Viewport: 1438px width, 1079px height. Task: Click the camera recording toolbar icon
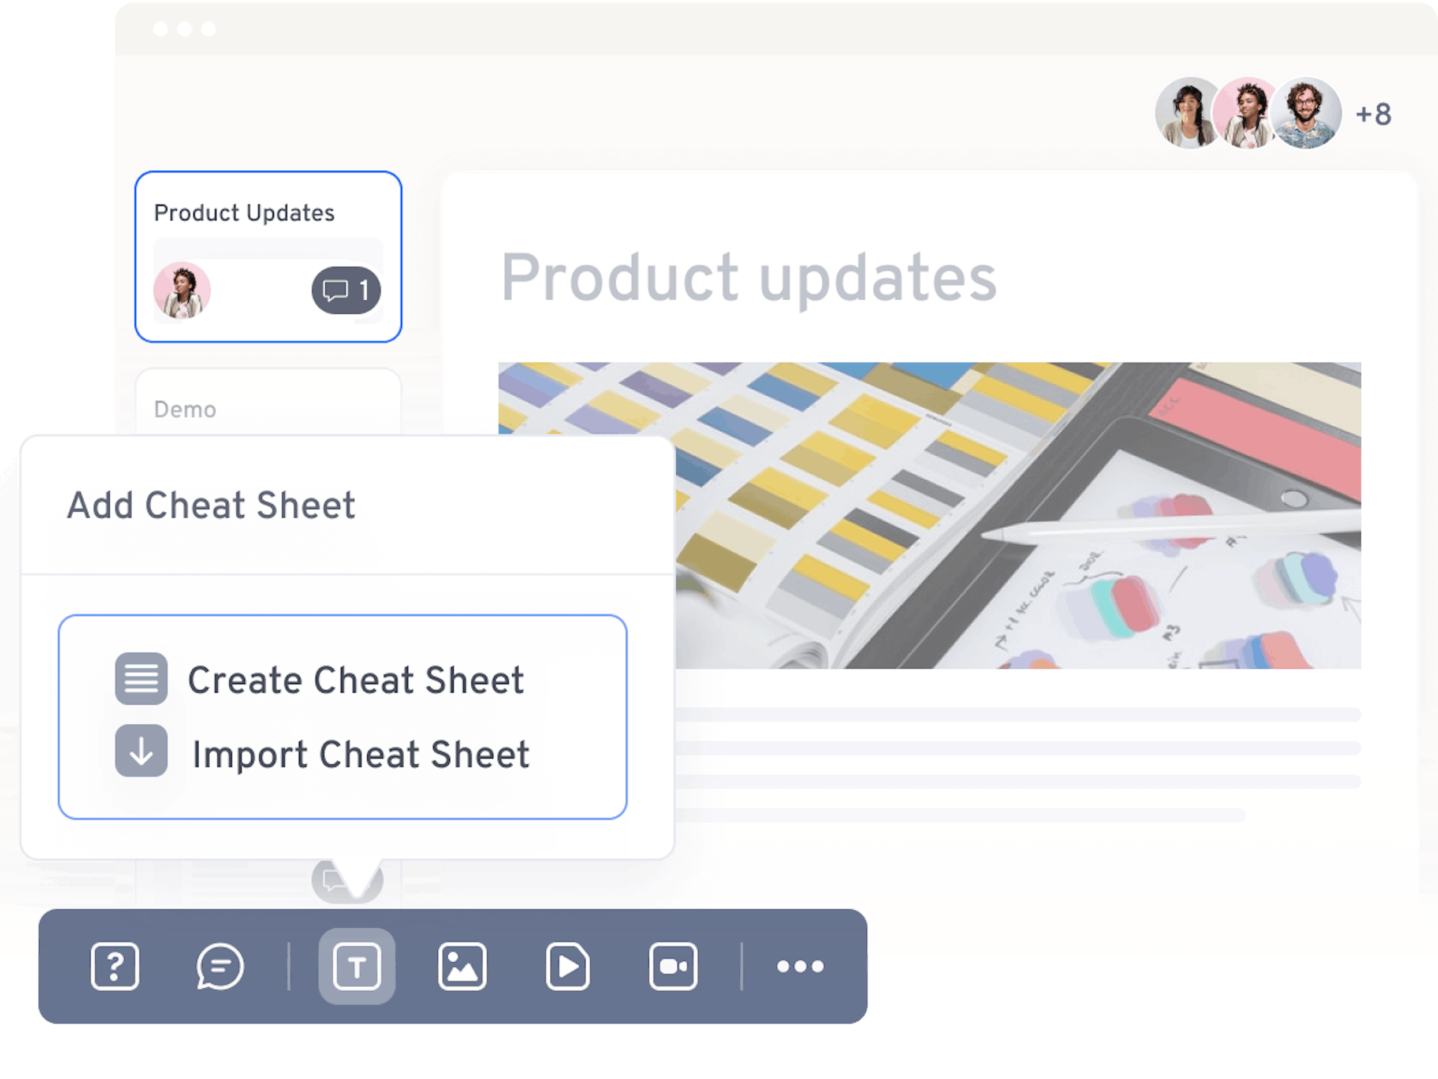pyautogui.click(x=673, y=966)
